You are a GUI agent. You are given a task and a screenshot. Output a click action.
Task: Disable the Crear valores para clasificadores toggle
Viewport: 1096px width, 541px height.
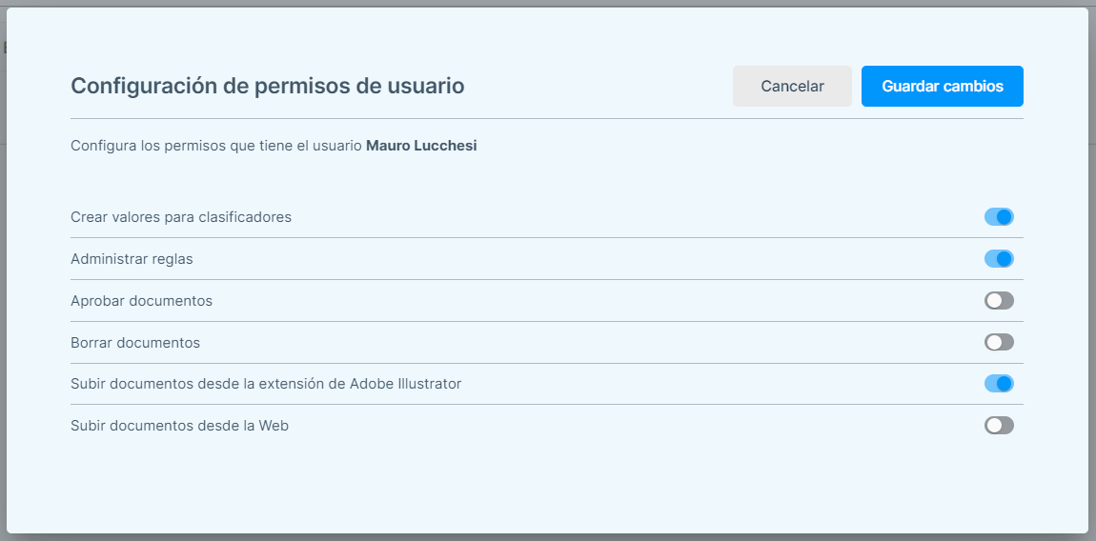point(999,216)
